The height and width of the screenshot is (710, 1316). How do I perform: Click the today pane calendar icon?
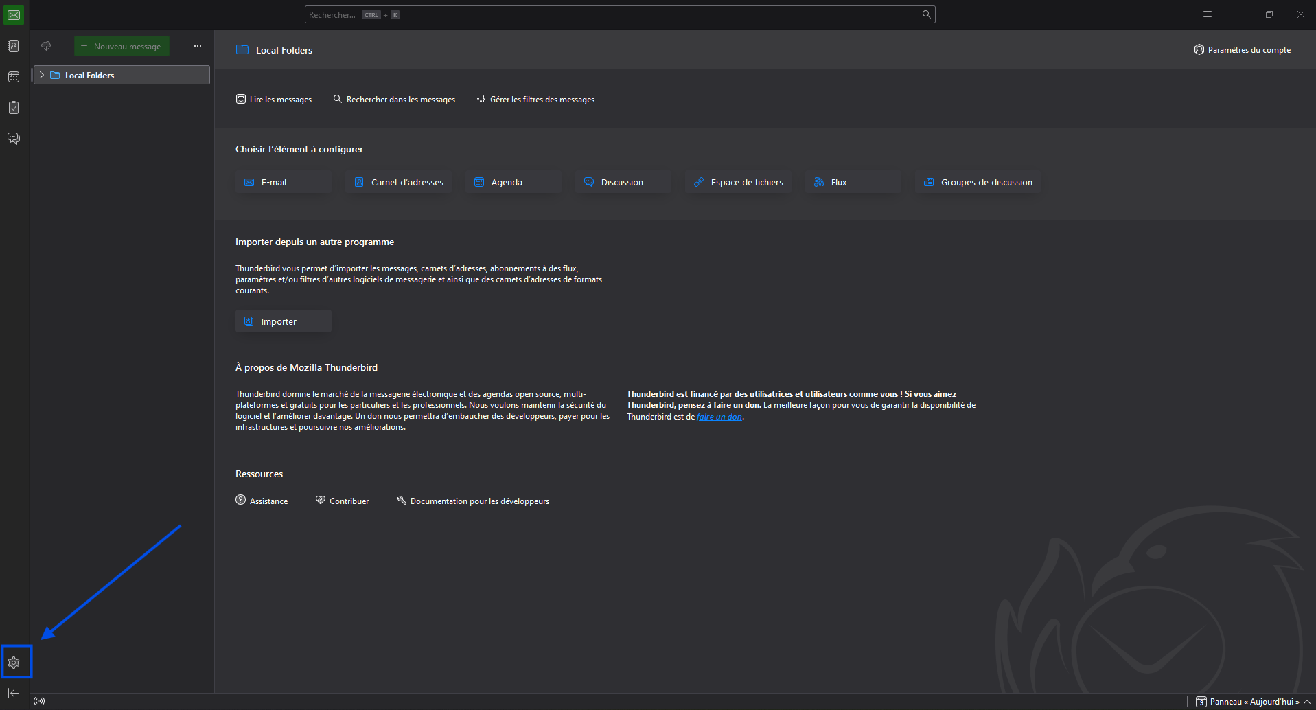click(x=1201, y=702)
